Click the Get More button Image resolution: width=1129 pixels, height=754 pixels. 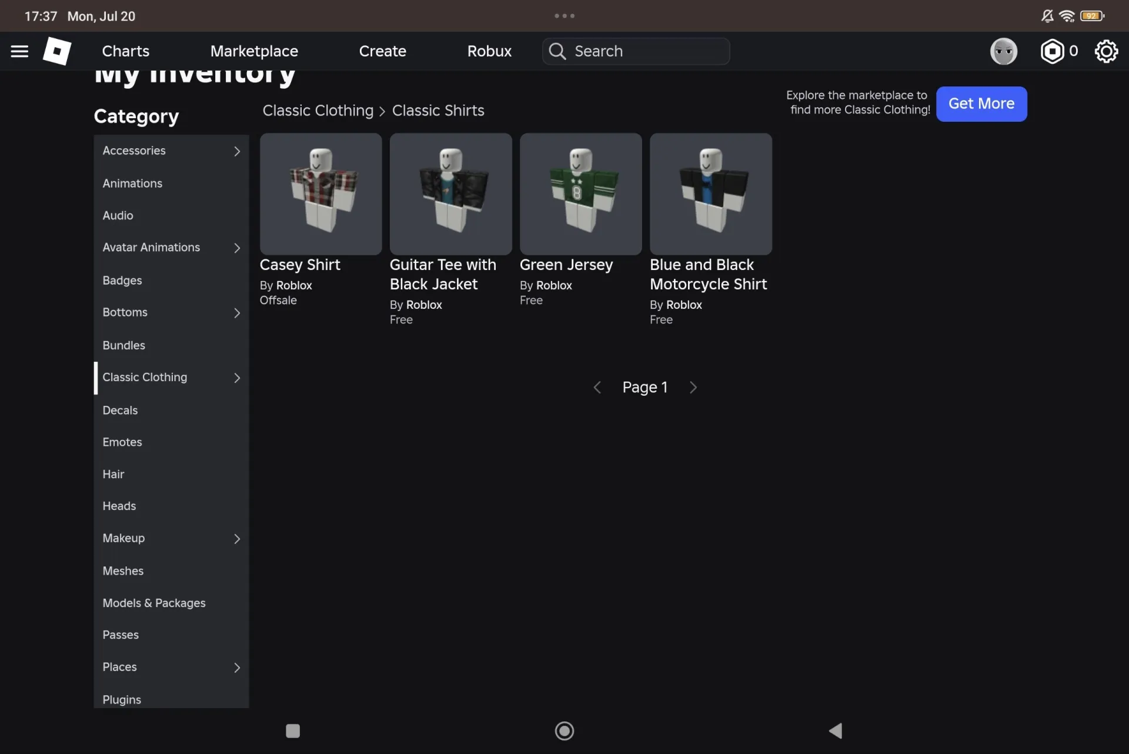pyautogui.click(x=981, y=104)
